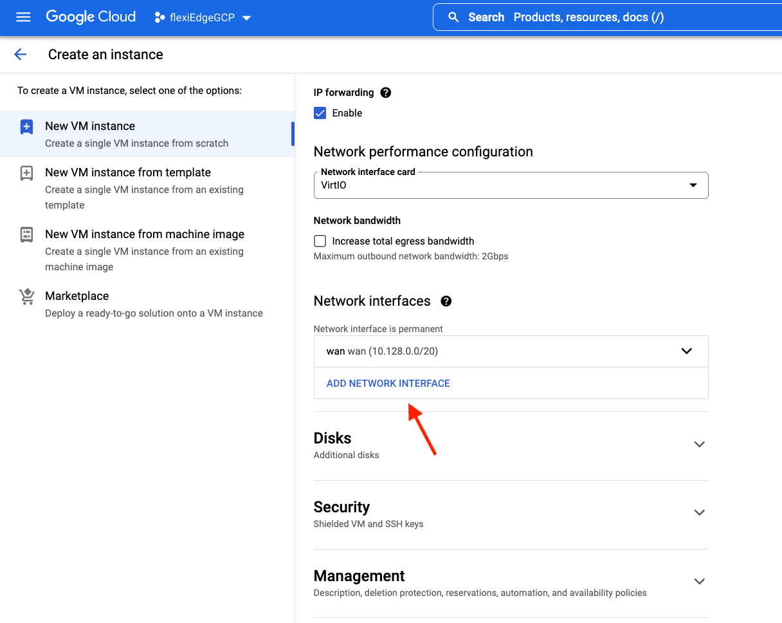Select New VM instance from template
The width and height of the screenshot is (782, 623).
pos(128,172)
